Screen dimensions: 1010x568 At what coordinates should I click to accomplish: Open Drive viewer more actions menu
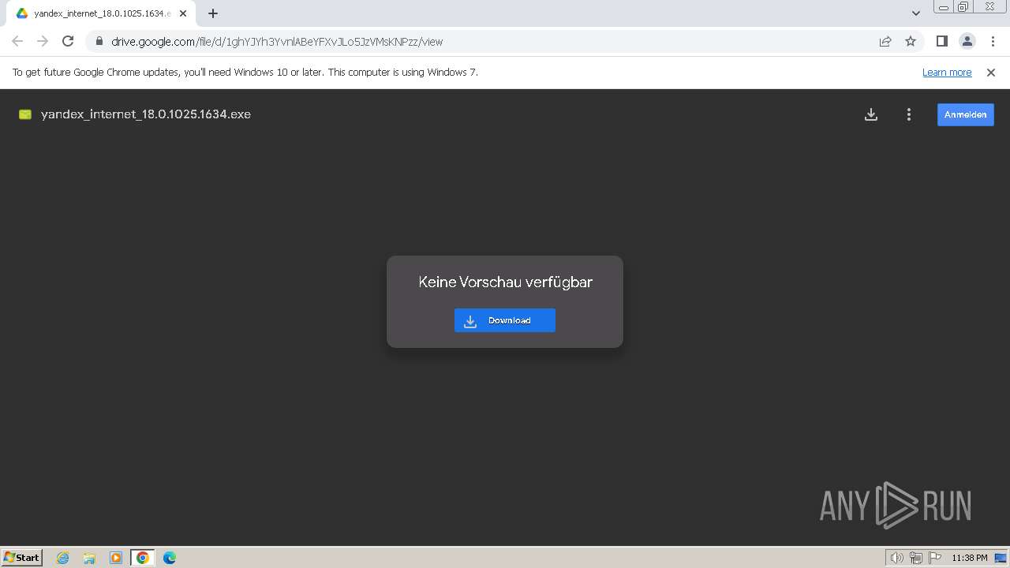pos(909,114)
